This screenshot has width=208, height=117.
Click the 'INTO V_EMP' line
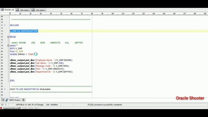(16, 48)
